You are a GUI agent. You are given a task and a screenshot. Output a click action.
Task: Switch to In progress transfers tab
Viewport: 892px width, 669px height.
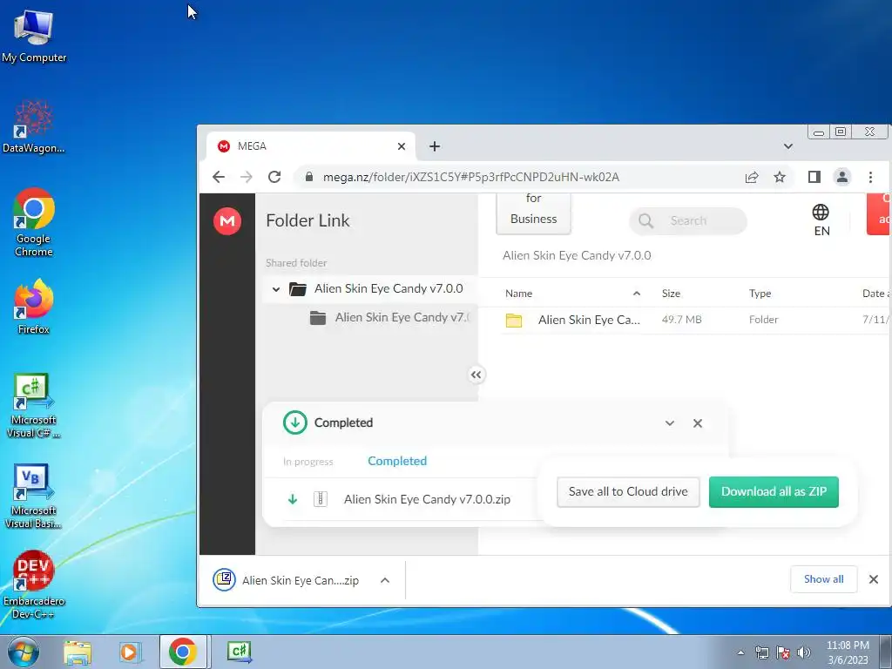tap(307, 462)
